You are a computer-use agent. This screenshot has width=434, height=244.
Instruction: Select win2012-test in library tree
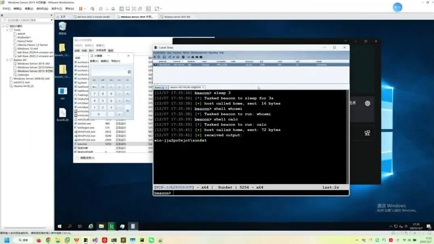22,82
